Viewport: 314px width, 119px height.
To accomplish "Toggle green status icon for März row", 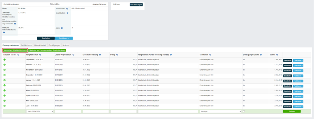I will pyautogui.click(x=4, y=90).
